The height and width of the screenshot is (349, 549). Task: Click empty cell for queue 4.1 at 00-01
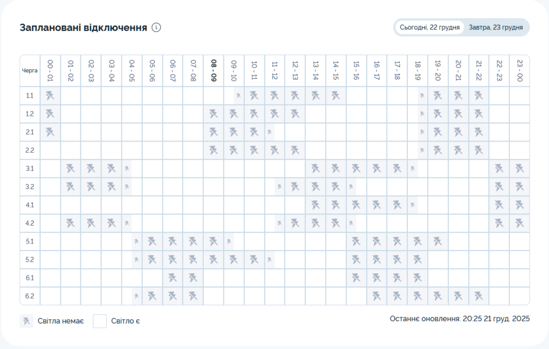click(50, 205)
